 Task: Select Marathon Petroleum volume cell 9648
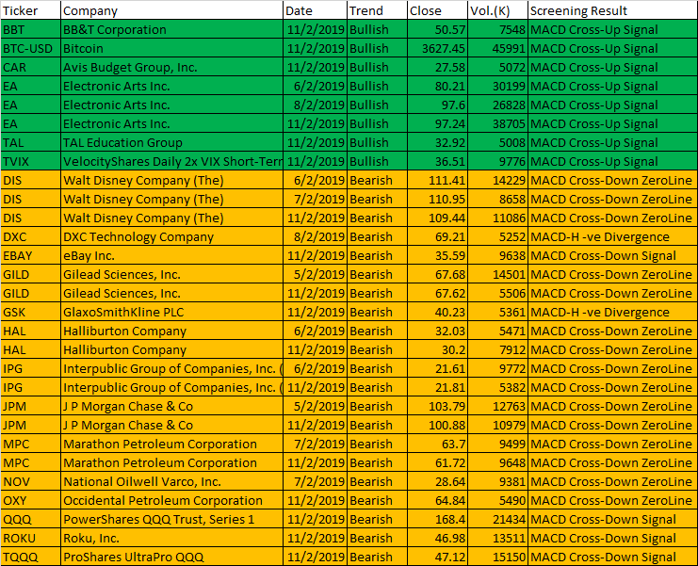(498, 462)
